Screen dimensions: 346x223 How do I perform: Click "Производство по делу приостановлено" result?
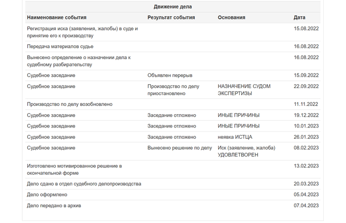click(x=173, y=90)
